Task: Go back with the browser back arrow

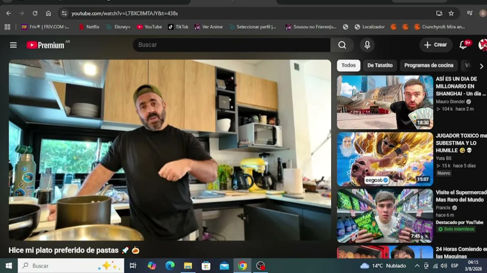Action: click(x=8, y=13)
